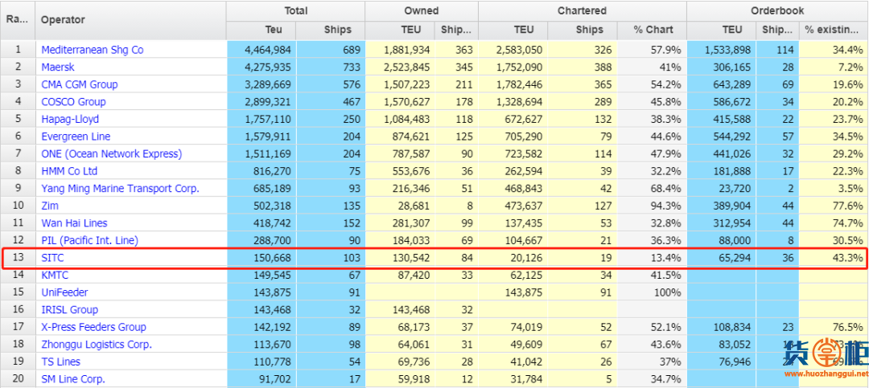Sort by the Ra... rank column header
This screenshot has height=388, width=869.
point(18,20)
